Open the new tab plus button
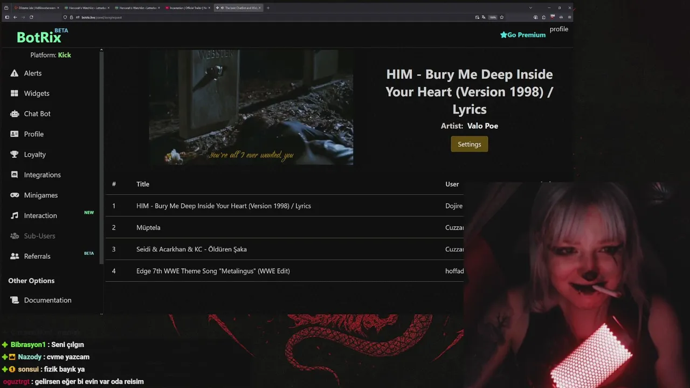690x388 pixels. (x=268, y=8)
